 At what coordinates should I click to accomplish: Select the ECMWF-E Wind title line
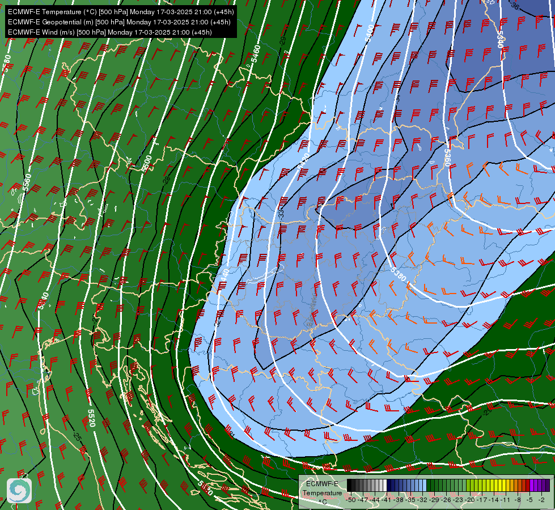point(110,32)
